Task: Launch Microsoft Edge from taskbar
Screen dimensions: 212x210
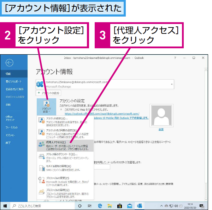Action: pos(100,206)
